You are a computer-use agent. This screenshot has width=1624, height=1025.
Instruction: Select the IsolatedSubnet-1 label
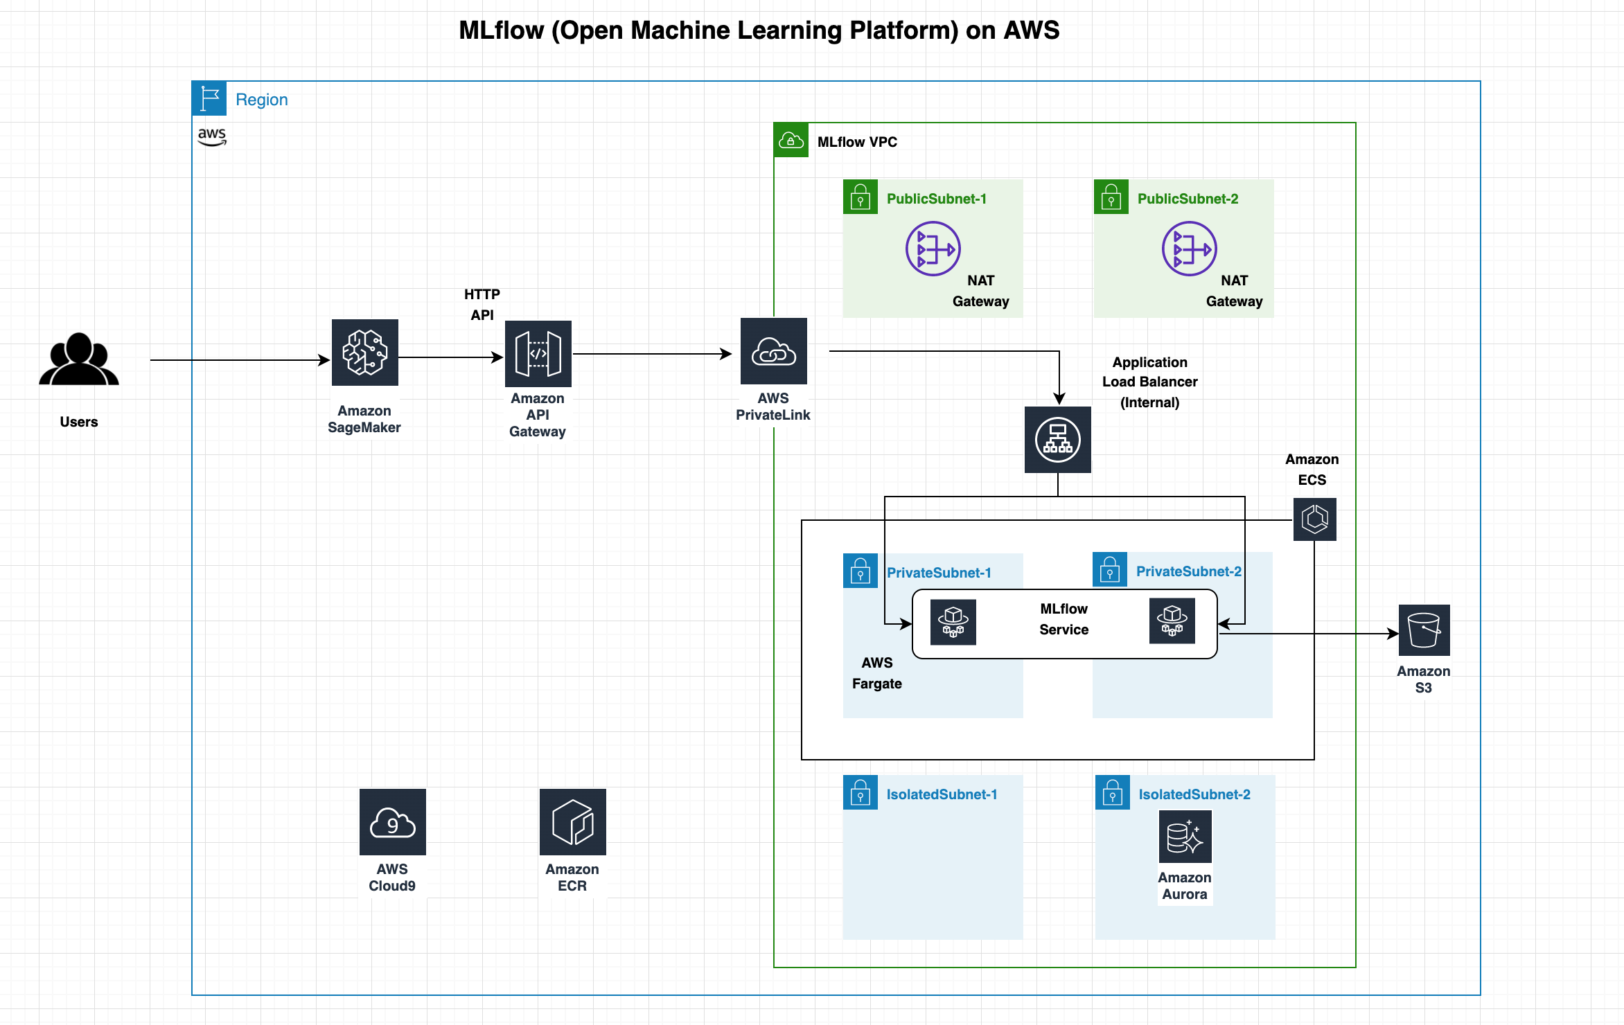pos(942,794)
